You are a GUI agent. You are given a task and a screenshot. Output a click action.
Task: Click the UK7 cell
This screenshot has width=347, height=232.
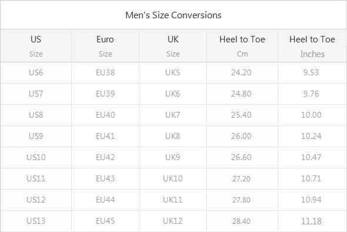point(173,115)
